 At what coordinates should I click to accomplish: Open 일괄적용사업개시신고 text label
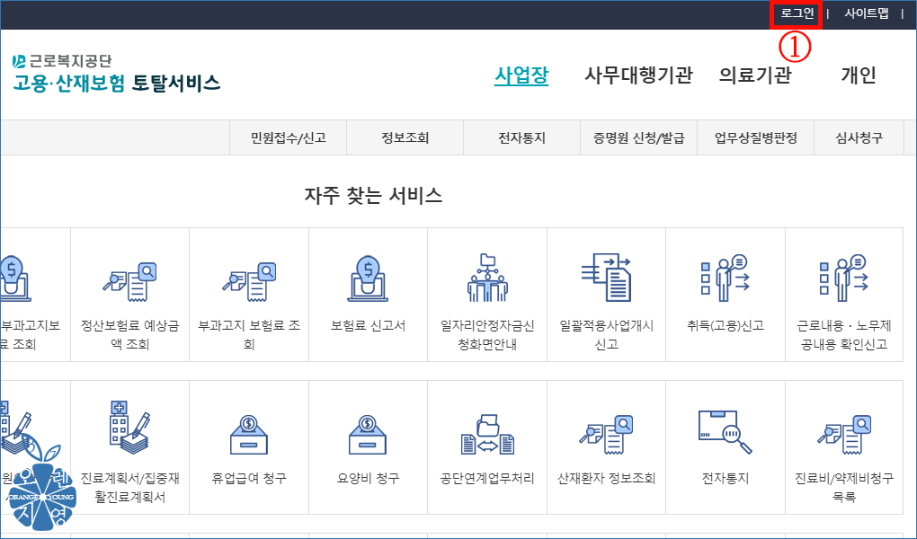tap(606, 335)
